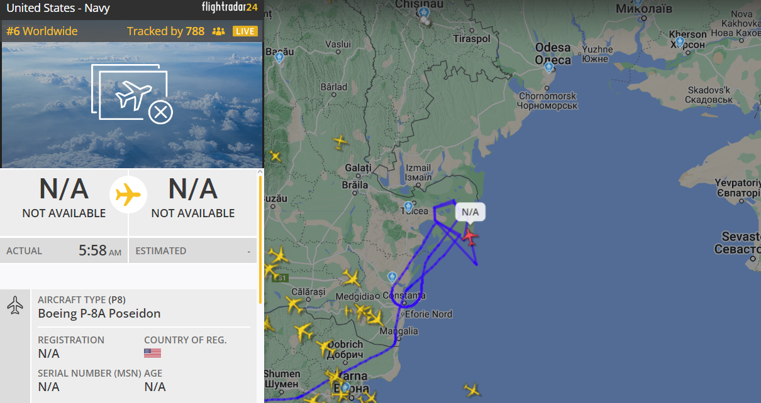761x403 pixels.
Task: Click the United States - Navy title
Action: (58, 9)
